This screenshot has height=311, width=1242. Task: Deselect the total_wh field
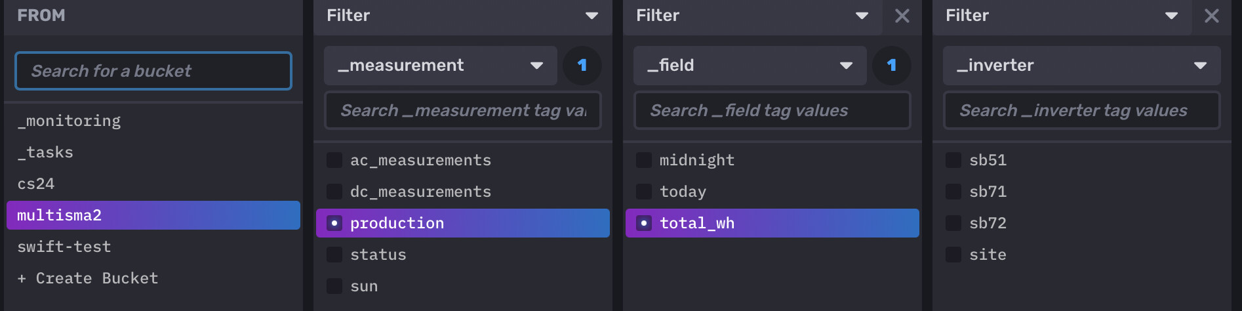[644, 223]
